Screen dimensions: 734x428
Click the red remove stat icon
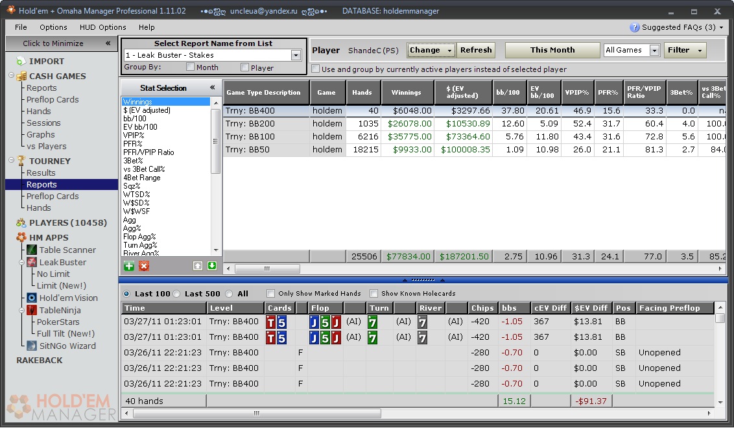coord(144,266)
